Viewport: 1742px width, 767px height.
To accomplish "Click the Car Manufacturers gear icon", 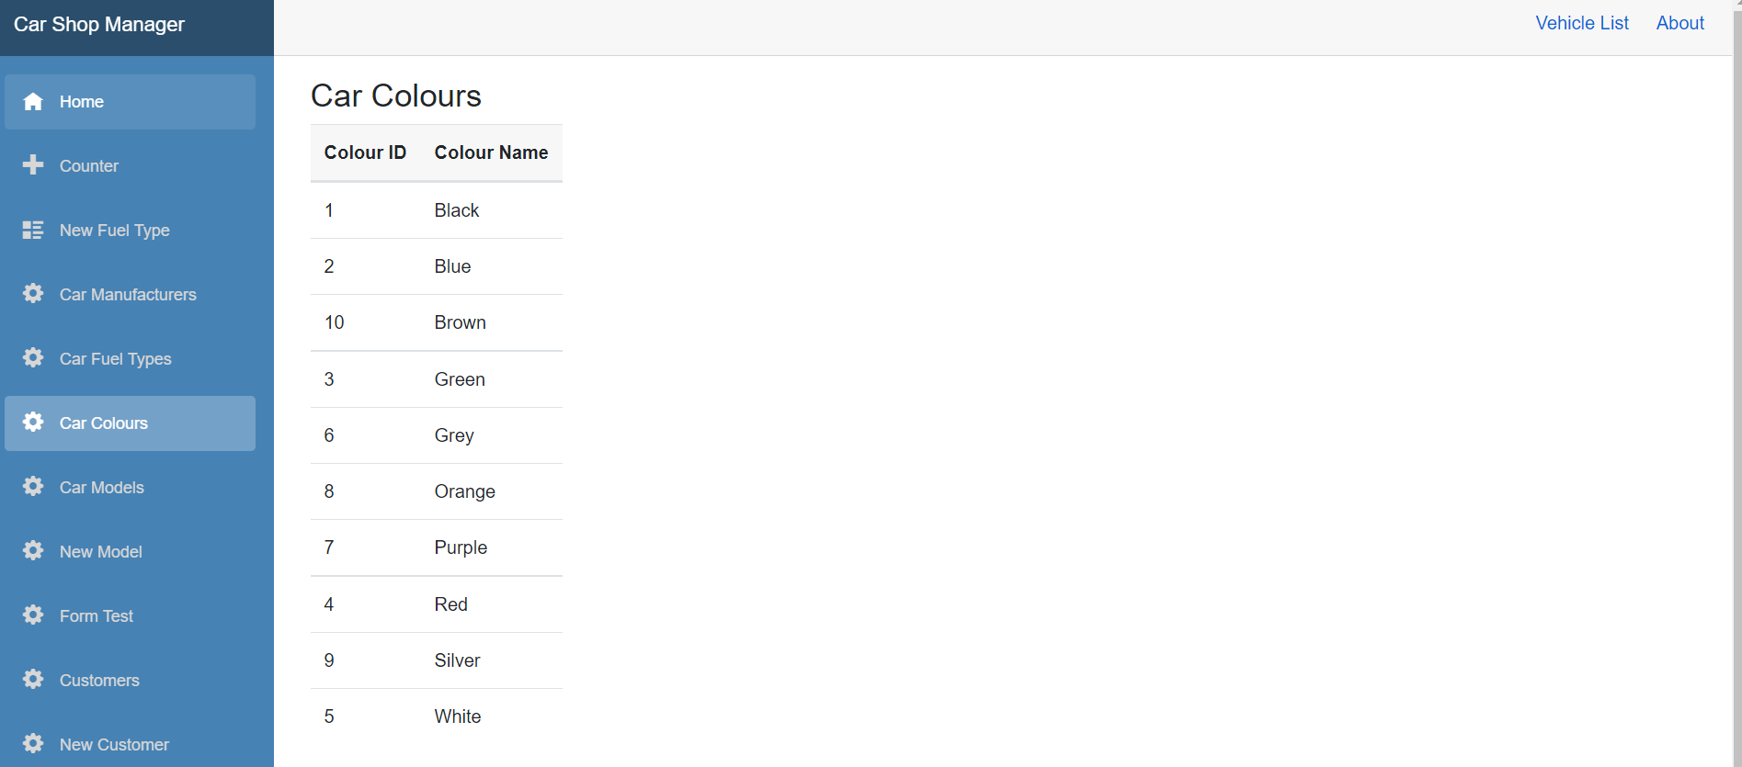I will [33, 293].
